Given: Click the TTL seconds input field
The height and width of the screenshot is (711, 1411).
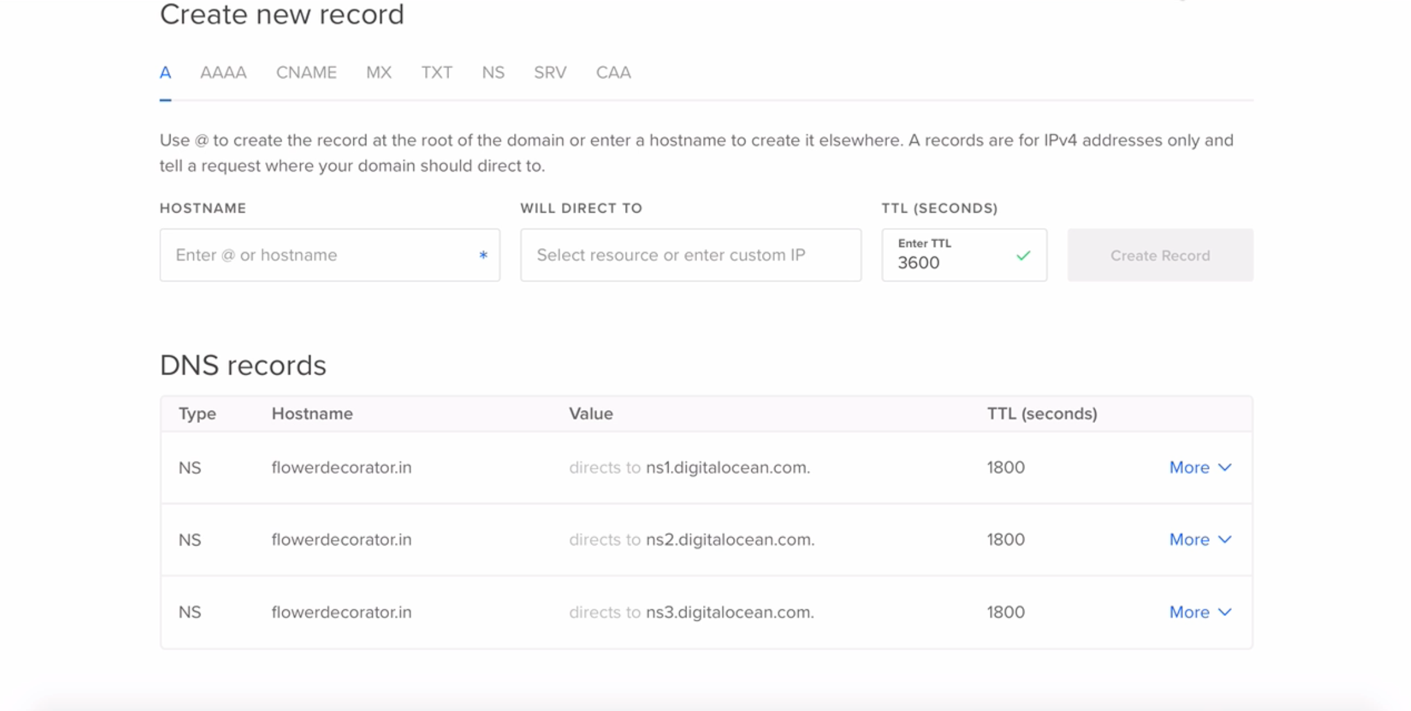Looking at the screenshot, I should coord(948,262).
